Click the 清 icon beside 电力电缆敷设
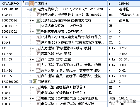140x107 pixels. pos(35,9)
